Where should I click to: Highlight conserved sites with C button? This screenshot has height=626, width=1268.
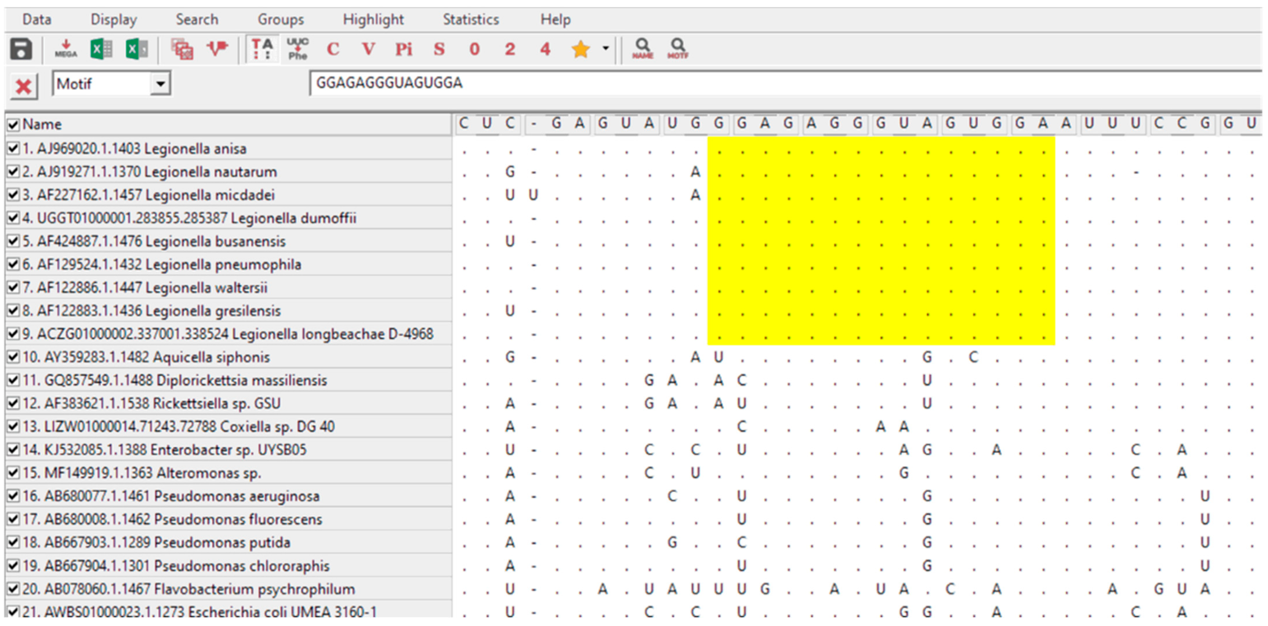point(333,49)
